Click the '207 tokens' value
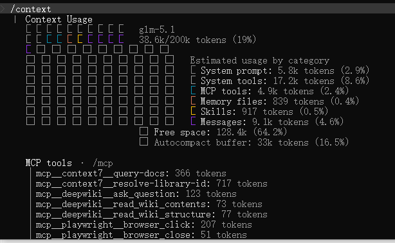Image resolution: width=395 pixels, height=243 pixels. (x=226, y=225)
